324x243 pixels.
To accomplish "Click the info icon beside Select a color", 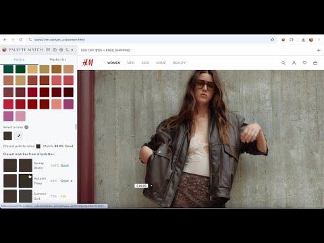I will click(x=26, y=127).
